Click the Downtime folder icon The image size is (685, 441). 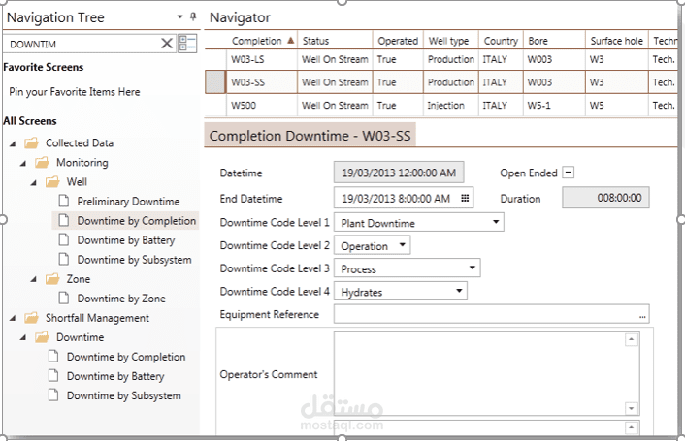coord(42,337)
